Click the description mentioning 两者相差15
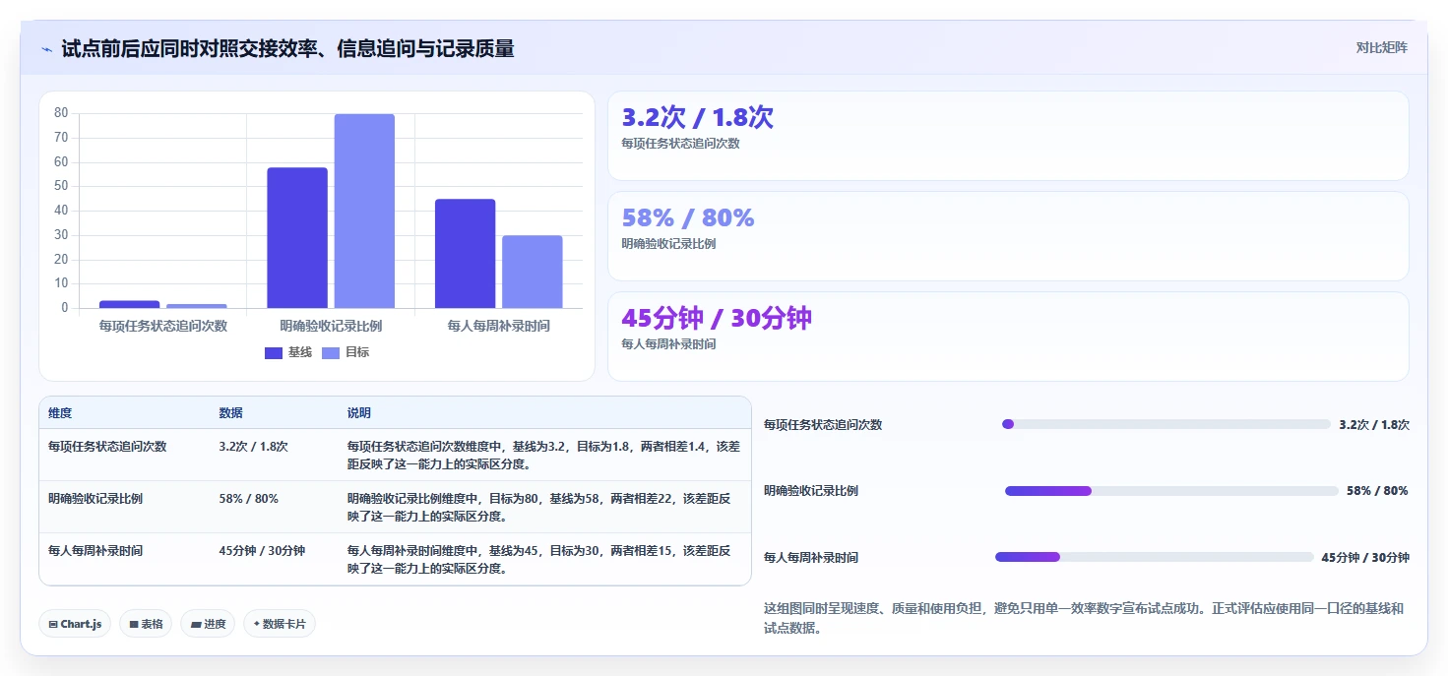1448x676 pixels. [x=539, y=560]
